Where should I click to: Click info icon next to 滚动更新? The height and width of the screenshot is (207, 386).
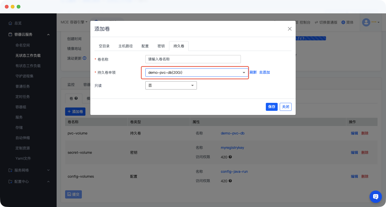(x=84, y=58)
